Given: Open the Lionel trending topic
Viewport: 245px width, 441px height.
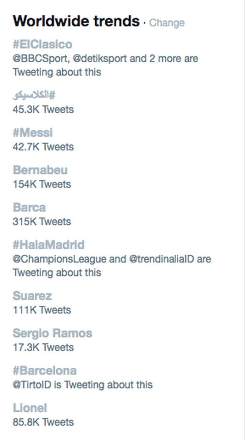Looking at the screenshot, I should 30,408.
